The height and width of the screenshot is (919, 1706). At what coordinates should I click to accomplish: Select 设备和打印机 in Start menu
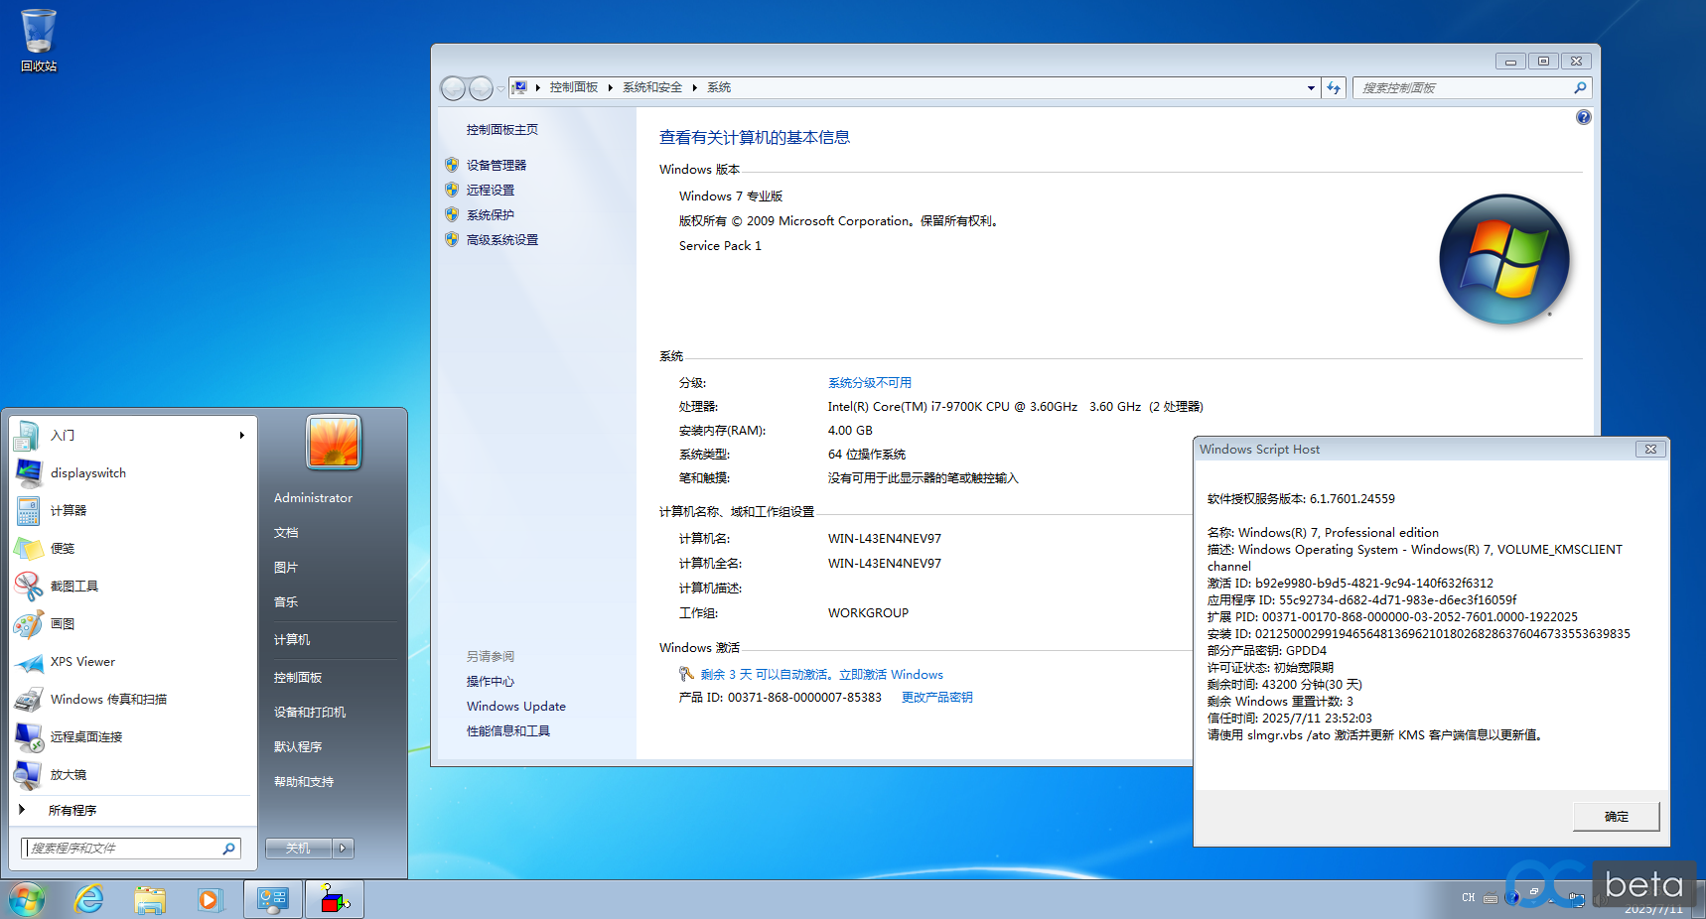click(x=310, y=713)
